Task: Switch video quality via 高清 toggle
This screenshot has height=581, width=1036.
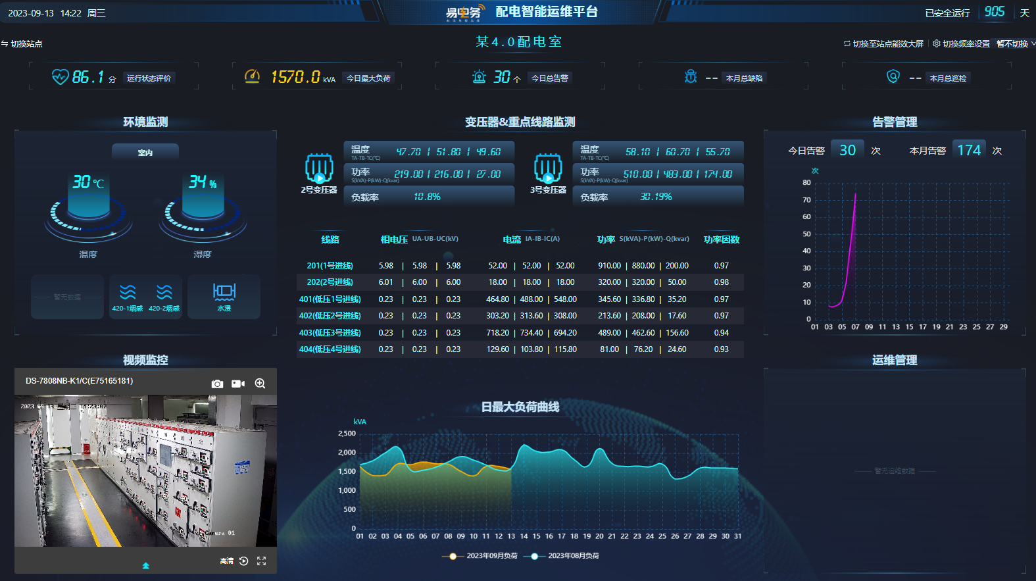Action: [x=227, y=561]
